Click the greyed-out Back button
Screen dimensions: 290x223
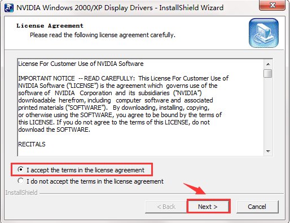coord(166,207)
